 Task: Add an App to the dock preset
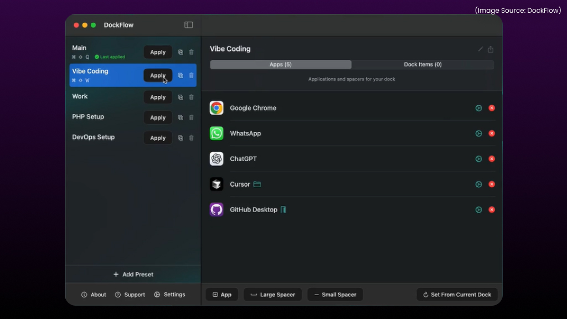click(222, 295)
